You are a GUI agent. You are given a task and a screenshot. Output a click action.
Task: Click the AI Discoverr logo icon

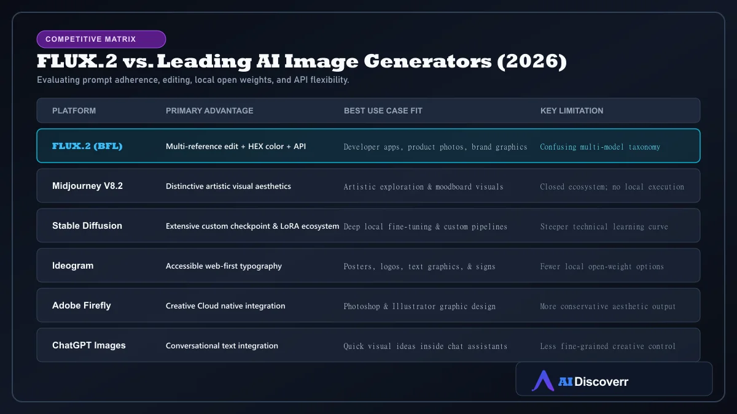pyautogui.click(x=543, y=381)
